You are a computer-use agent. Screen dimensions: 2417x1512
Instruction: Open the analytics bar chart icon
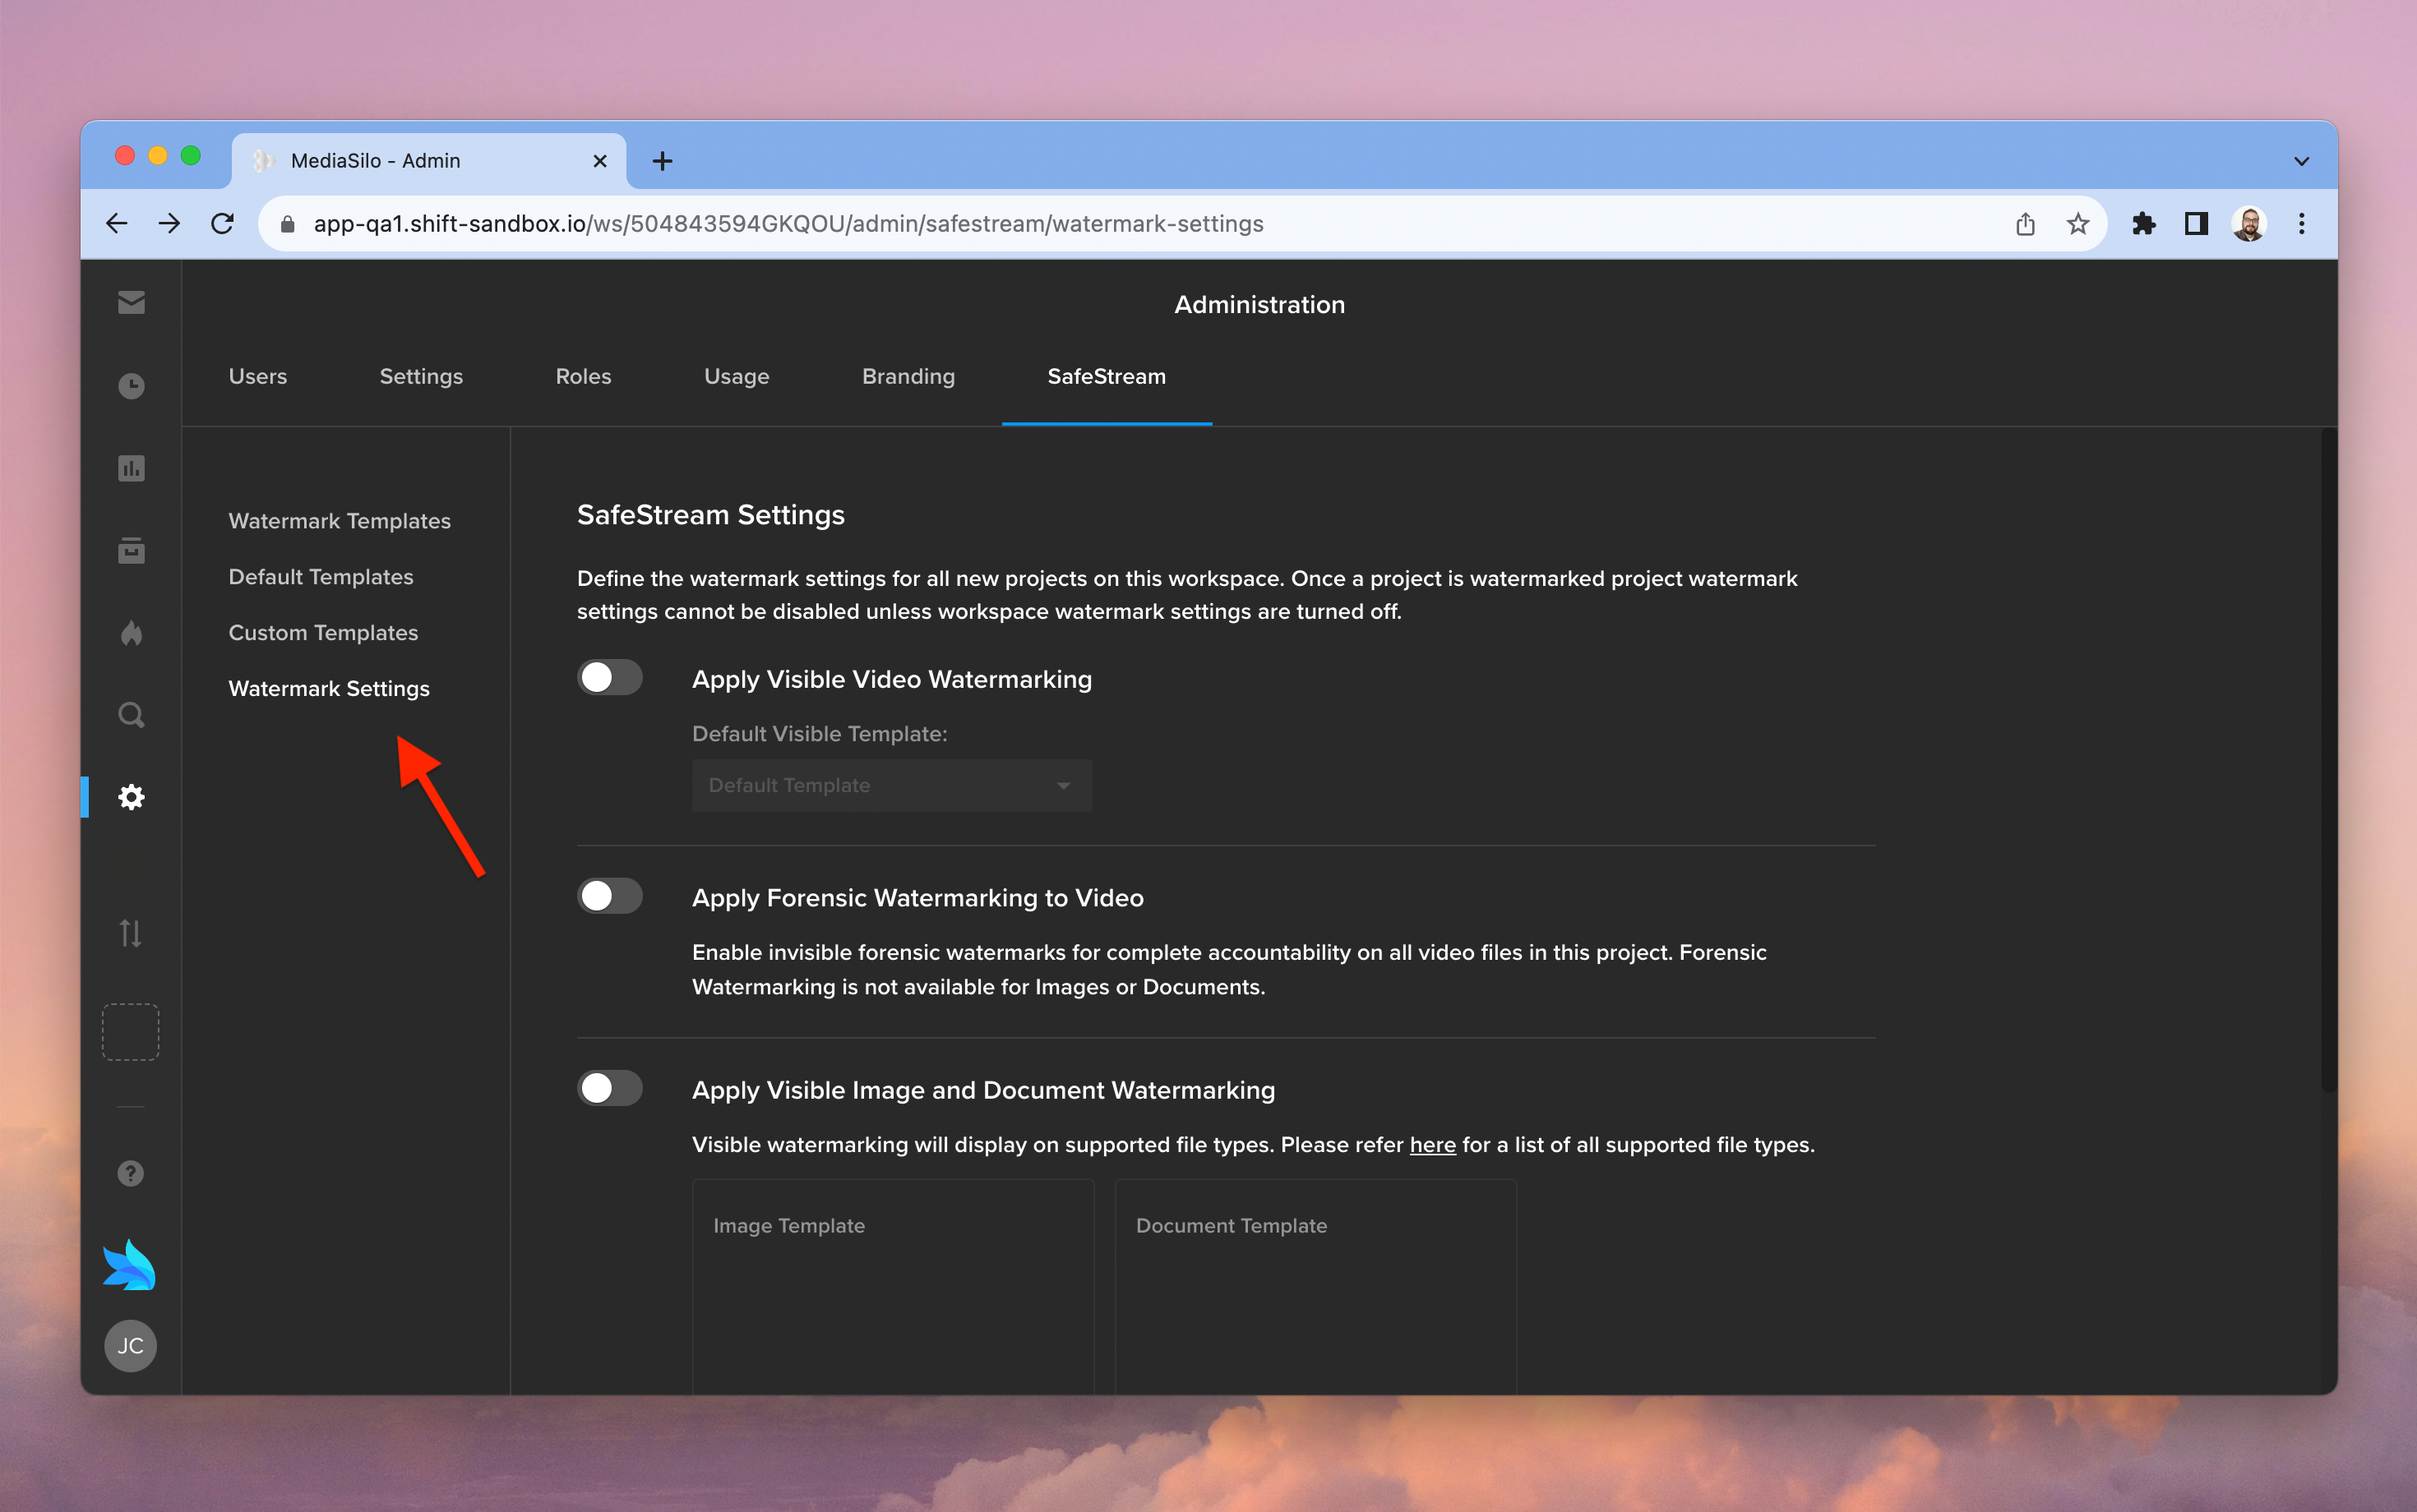[x=131, y=468]
